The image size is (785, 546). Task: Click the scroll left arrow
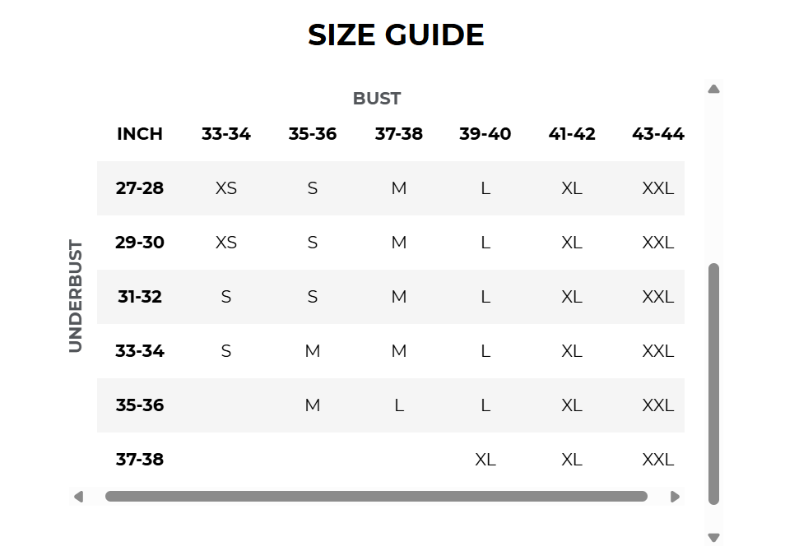[78, 497]
